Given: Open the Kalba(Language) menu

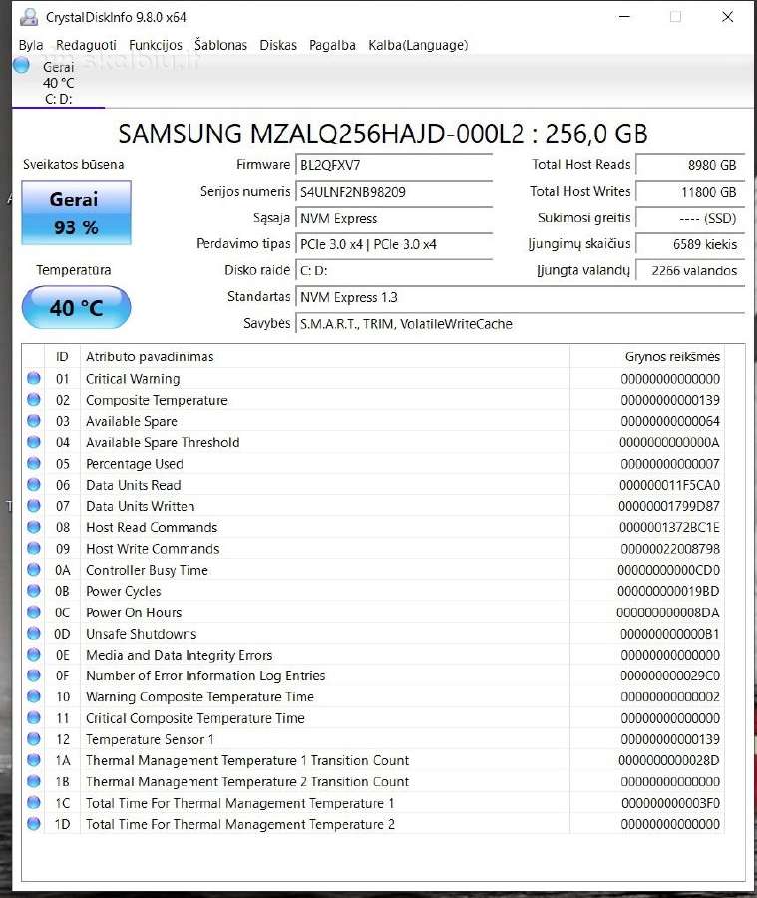Looking at the screenshot, I should pyautogui.click(x=418, y=45).
